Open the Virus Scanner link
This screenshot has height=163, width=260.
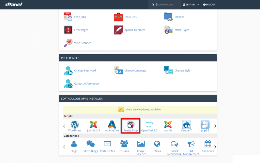[x=83, y=43]
